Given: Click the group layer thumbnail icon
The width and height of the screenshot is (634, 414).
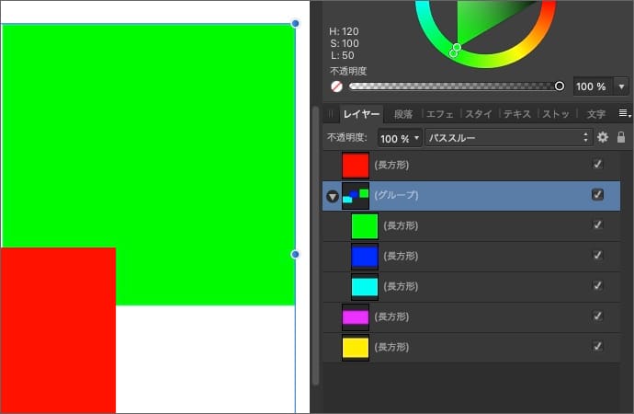Looking at the screenshot, I should point(355,195).
